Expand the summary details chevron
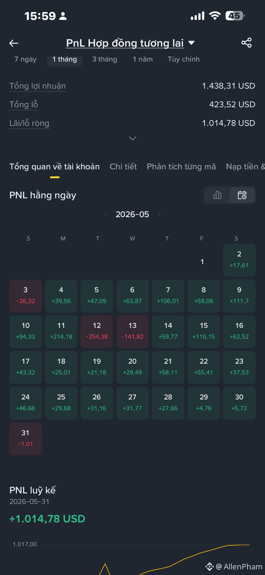The image size is (265, 575). pos(132,138)
